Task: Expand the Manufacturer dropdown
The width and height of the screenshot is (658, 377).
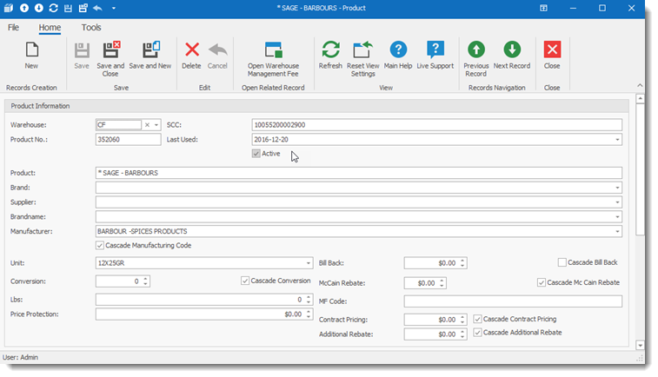Action: [617, 232]
